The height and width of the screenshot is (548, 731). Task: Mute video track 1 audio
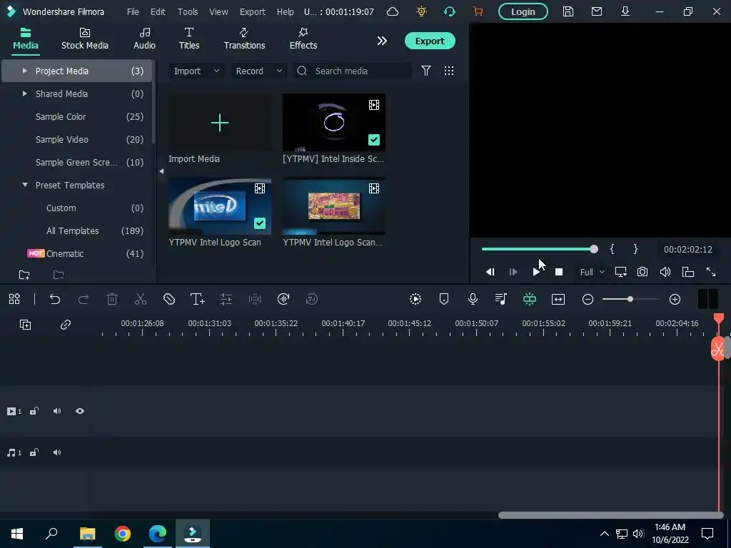point(57,411)
